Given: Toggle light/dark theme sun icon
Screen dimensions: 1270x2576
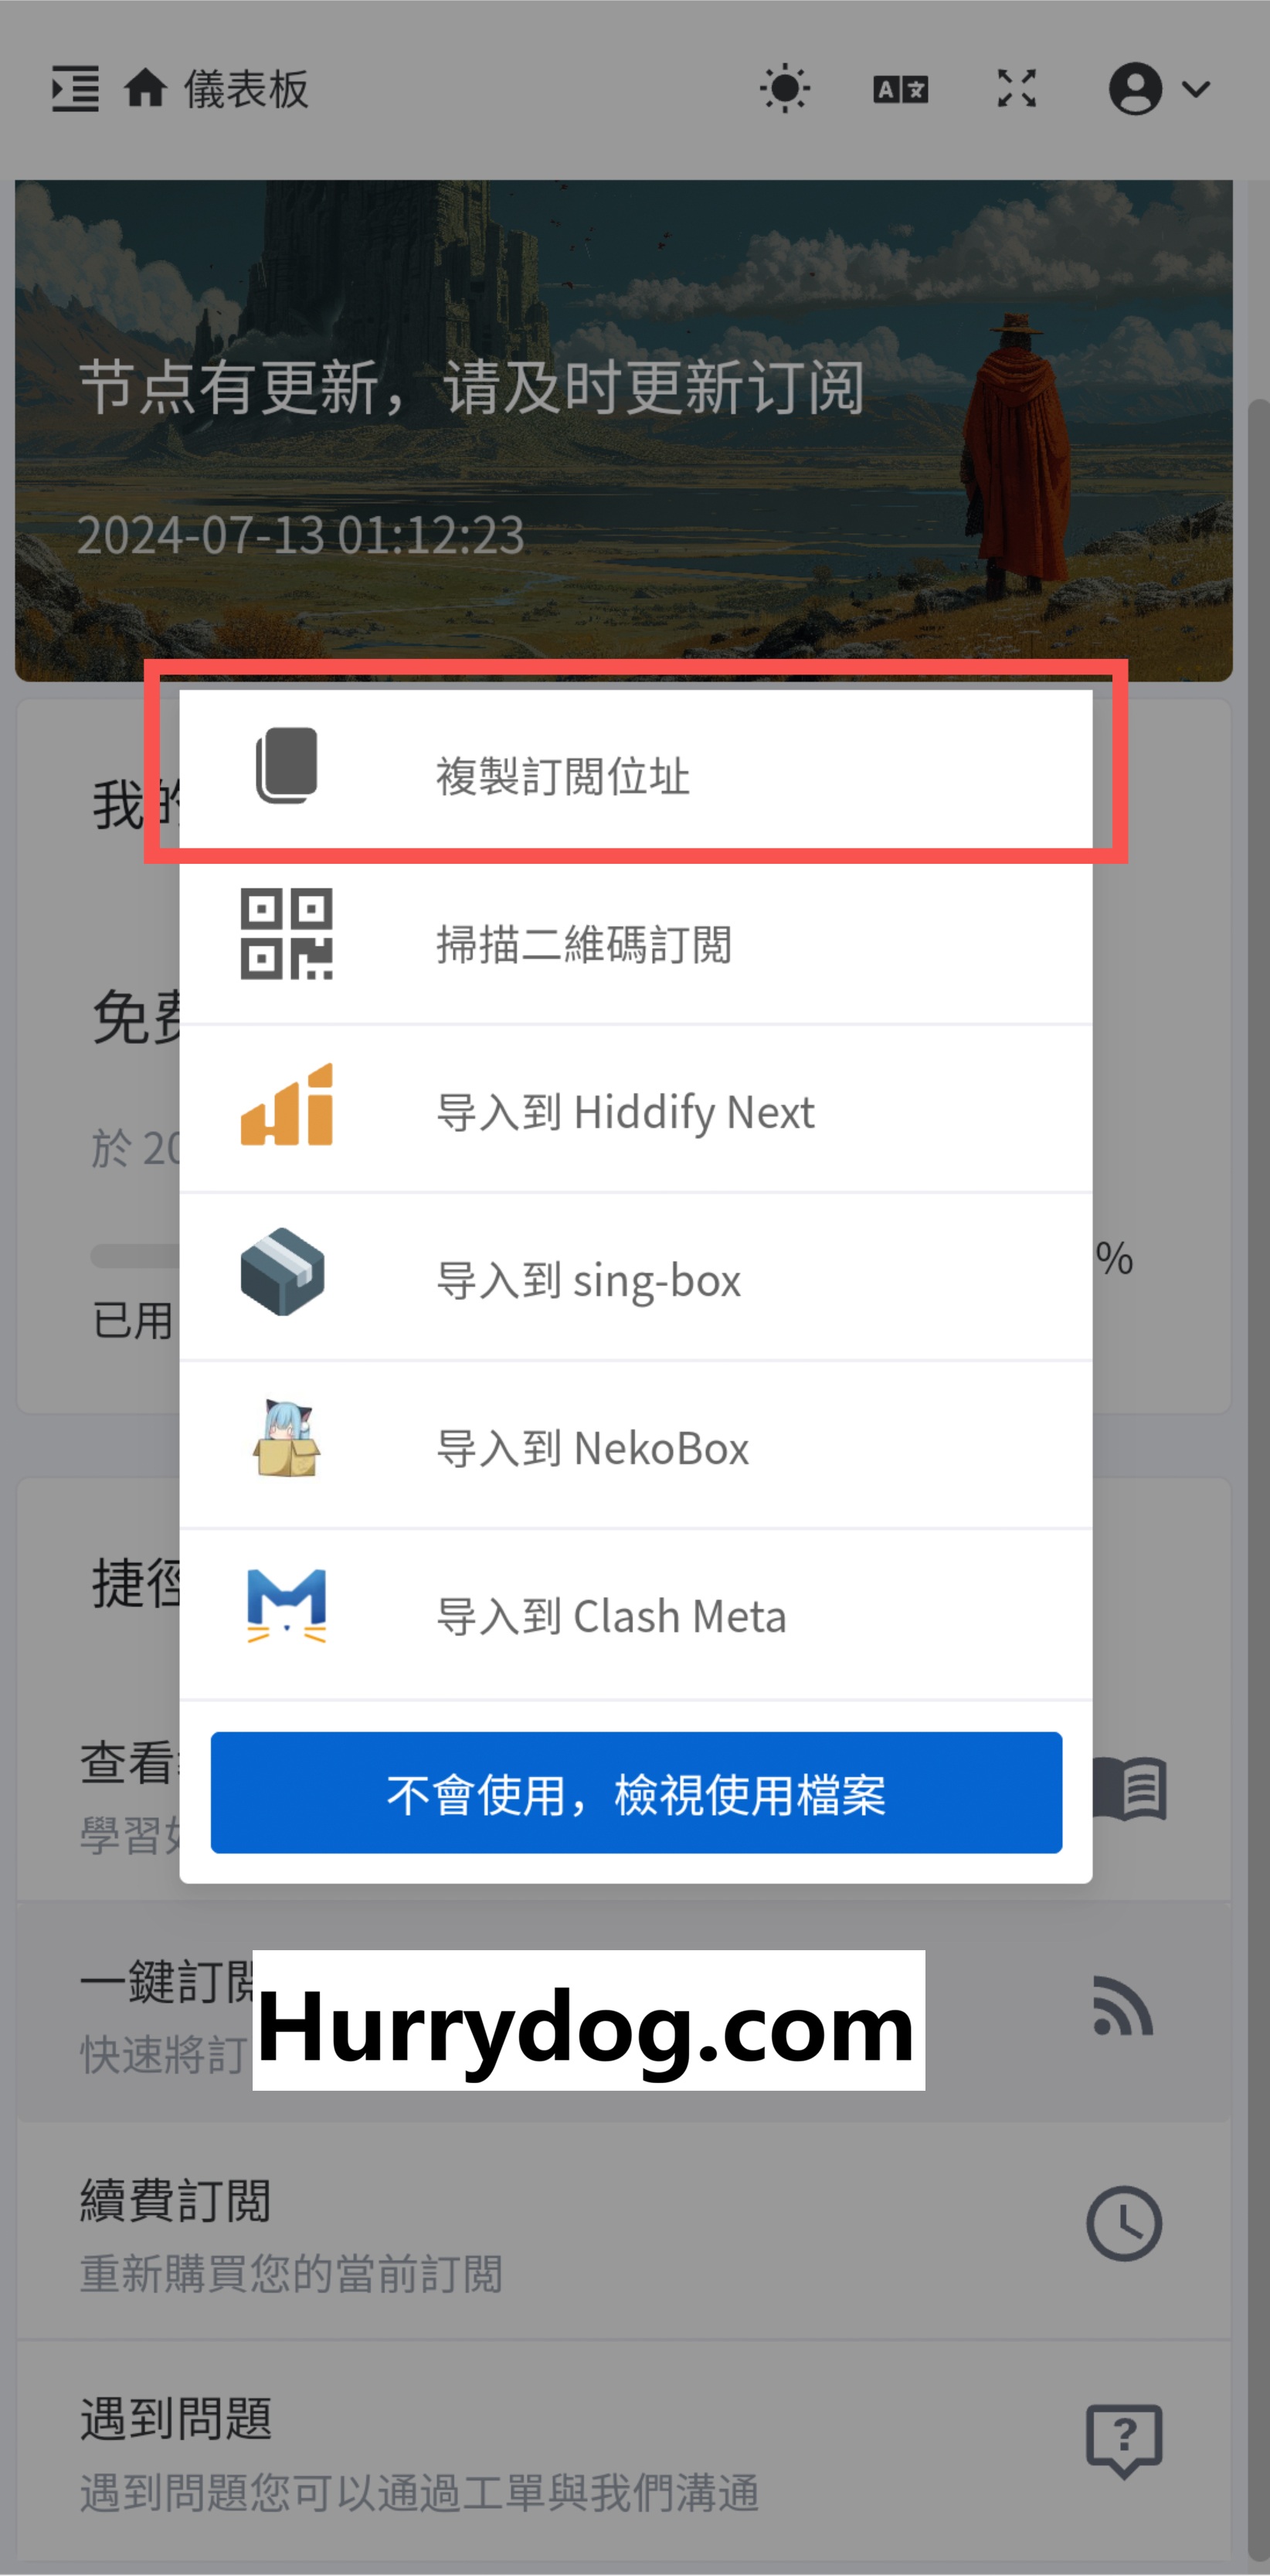Looking at the screenshot, I should click(x=784, y=89).
